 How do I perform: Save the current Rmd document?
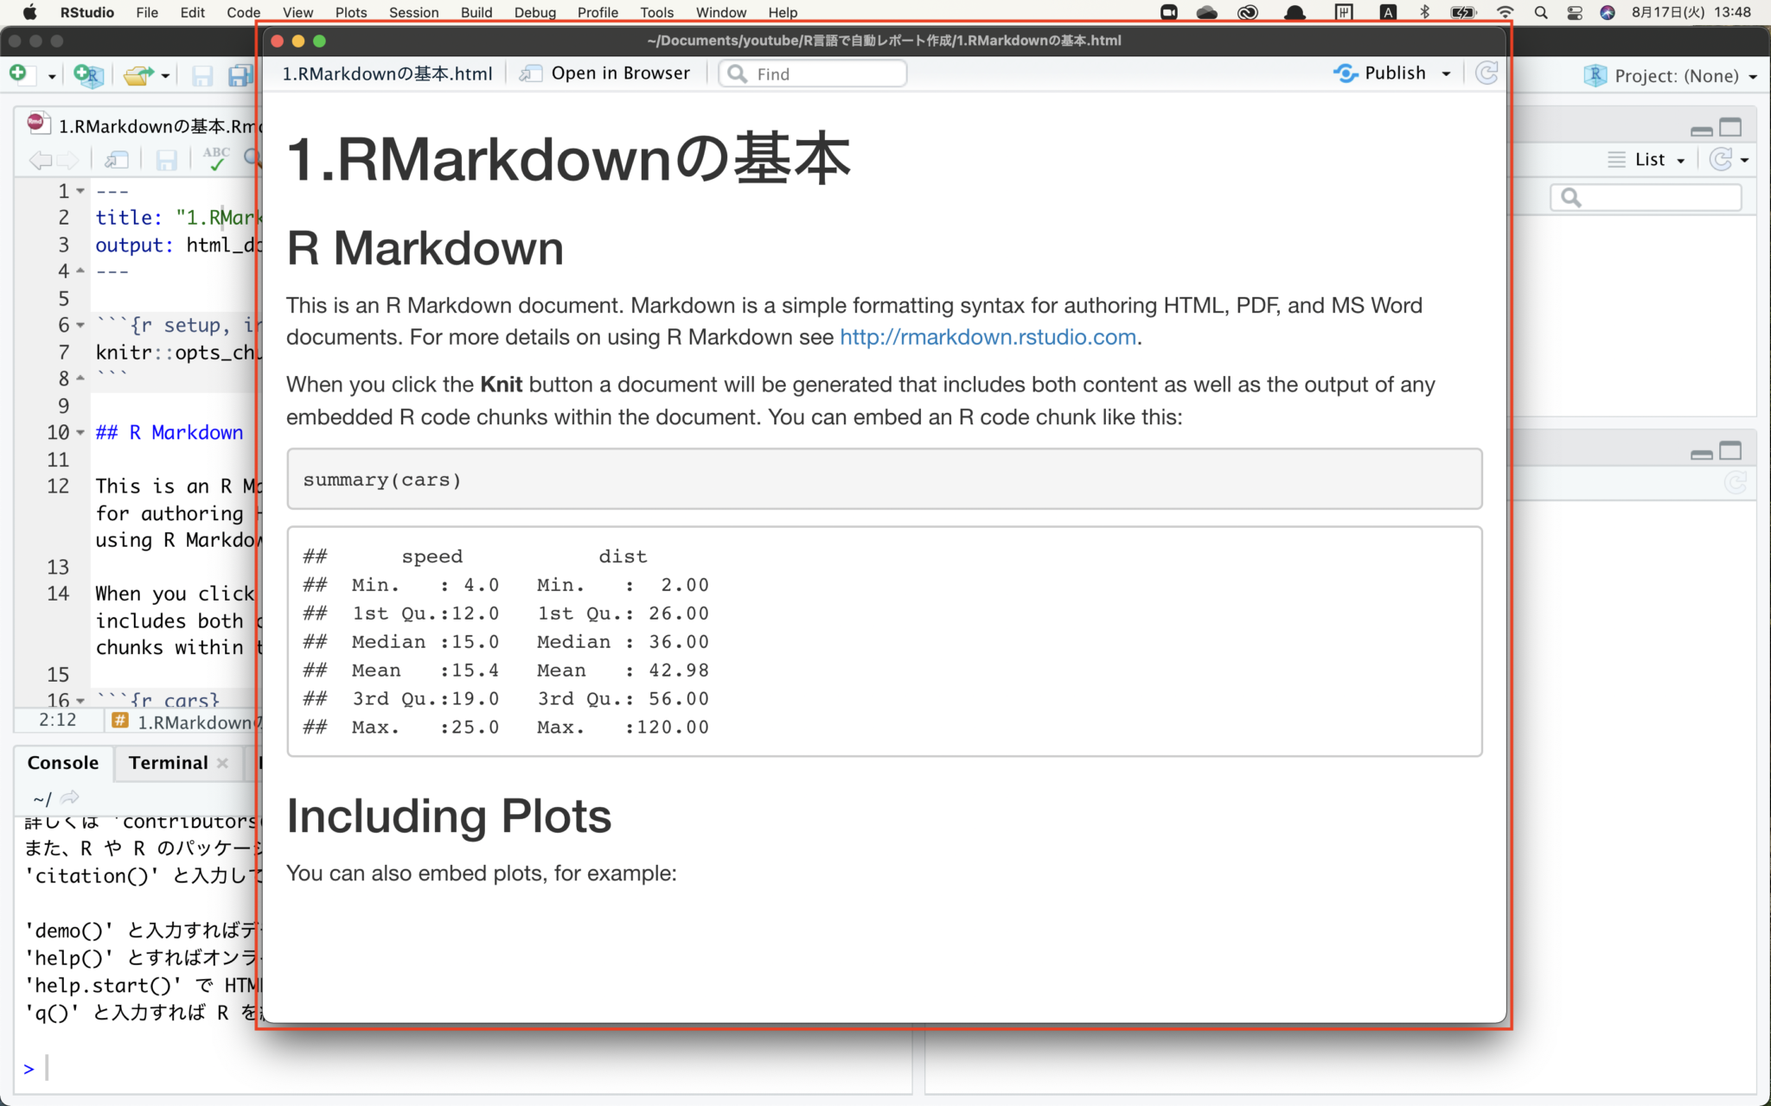[x=201, y=75]
